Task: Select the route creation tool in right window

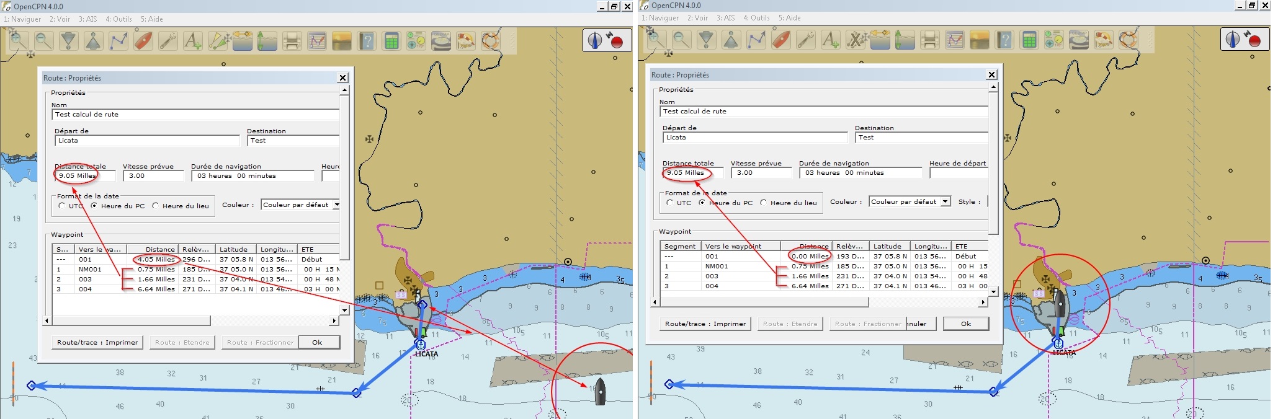Action: click(x=756, y=41)
